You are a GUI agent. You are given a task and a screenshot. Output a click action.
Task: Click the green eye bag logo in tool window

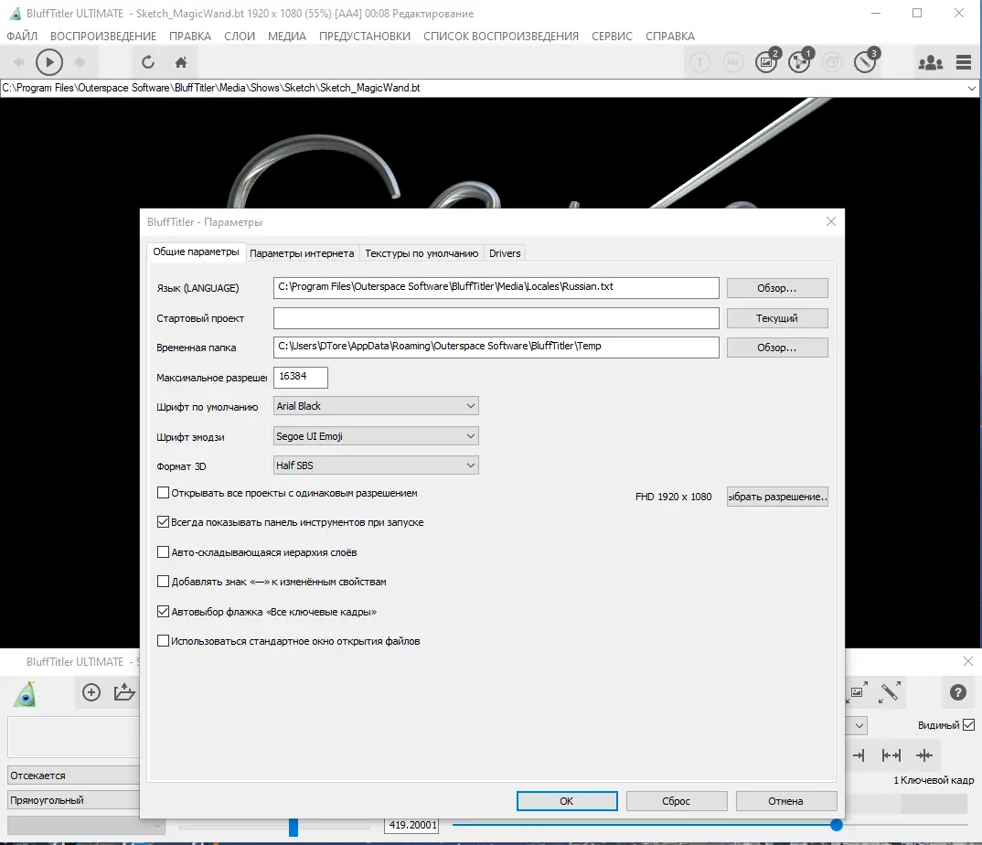(x=25, y=693)
